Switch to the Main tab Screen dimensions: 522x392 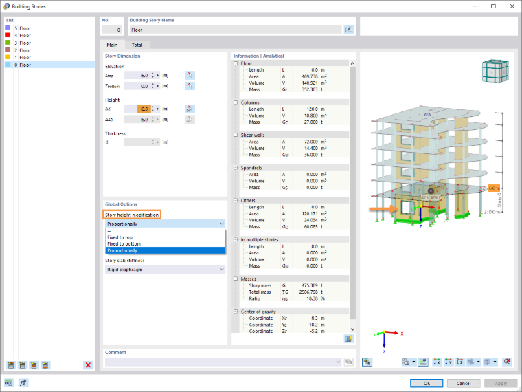[112, 45]
